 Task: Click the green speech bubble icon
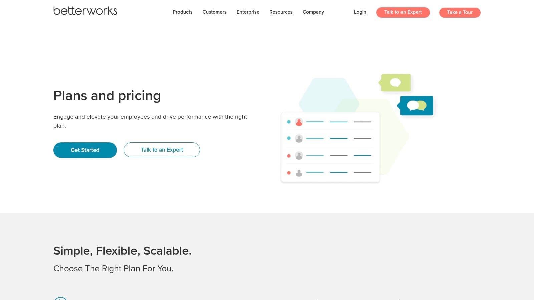[x=396, y=83]
